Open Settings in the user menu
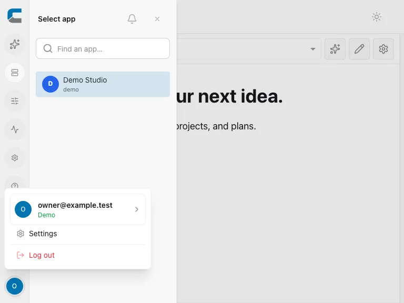The width and height of the screenshot is (404, 303). [x=78, y=234]
